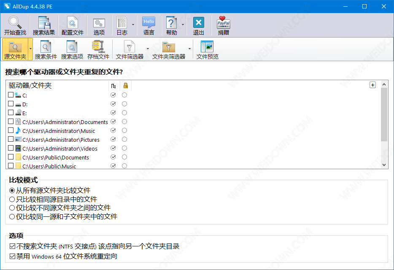394x270 pixels.
Task: Click the 开始查找 magnifier icon
Action: coord(15,23)
